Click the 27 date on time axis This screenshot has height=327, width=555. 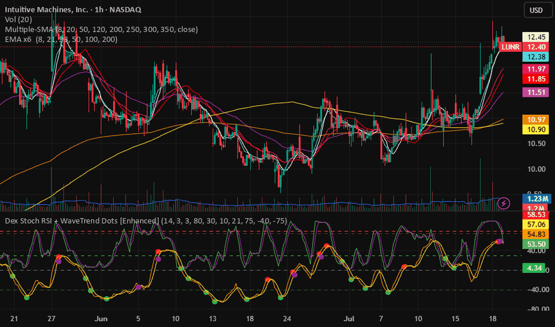click(x=51, y=319)
